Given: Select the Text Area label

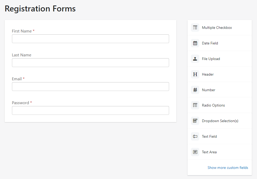Looking at the screenshot, I should 209,152.
